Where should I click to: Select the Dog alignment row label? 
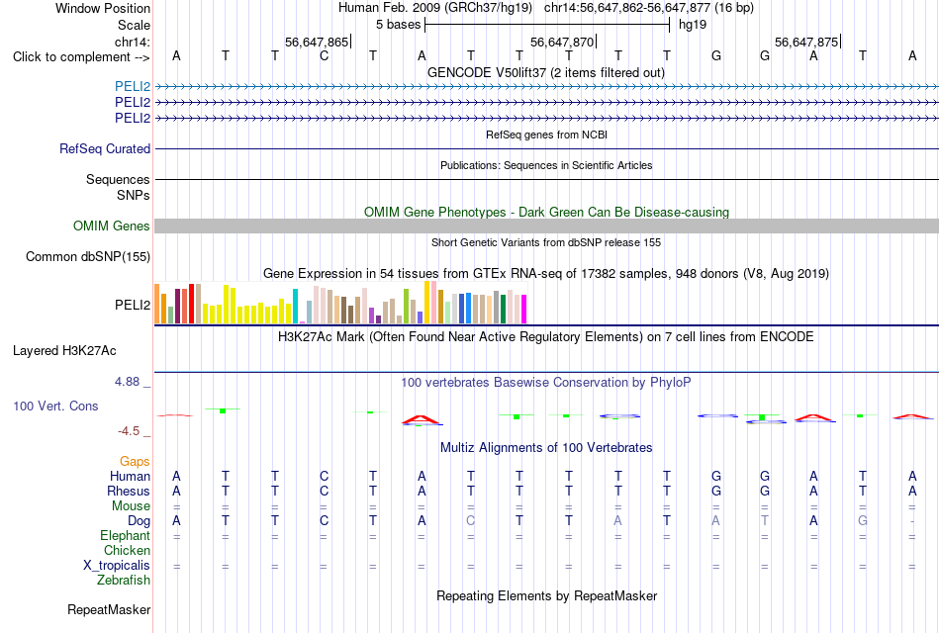click(x=139, y=521)
